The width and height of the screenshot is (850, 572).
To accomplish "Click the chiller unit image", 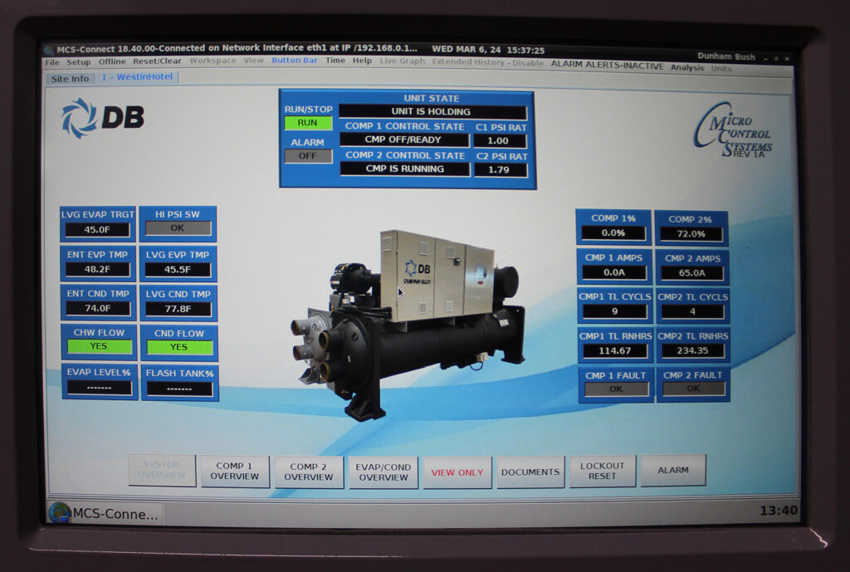I will pos(408,325).
